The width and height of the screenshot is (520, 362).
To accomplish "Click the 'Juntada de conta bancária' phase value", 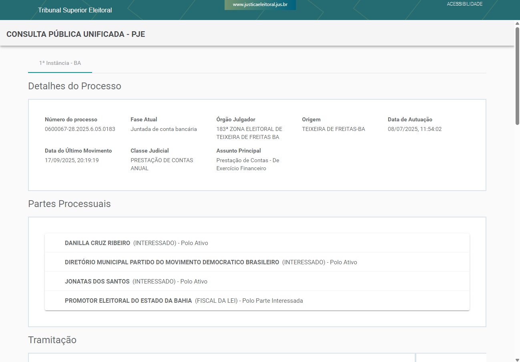I will (163, 129).
